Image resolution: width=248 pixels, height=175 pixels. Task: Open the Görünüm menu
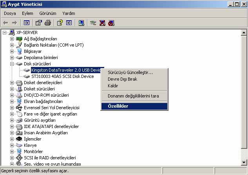tap(48, 13)
